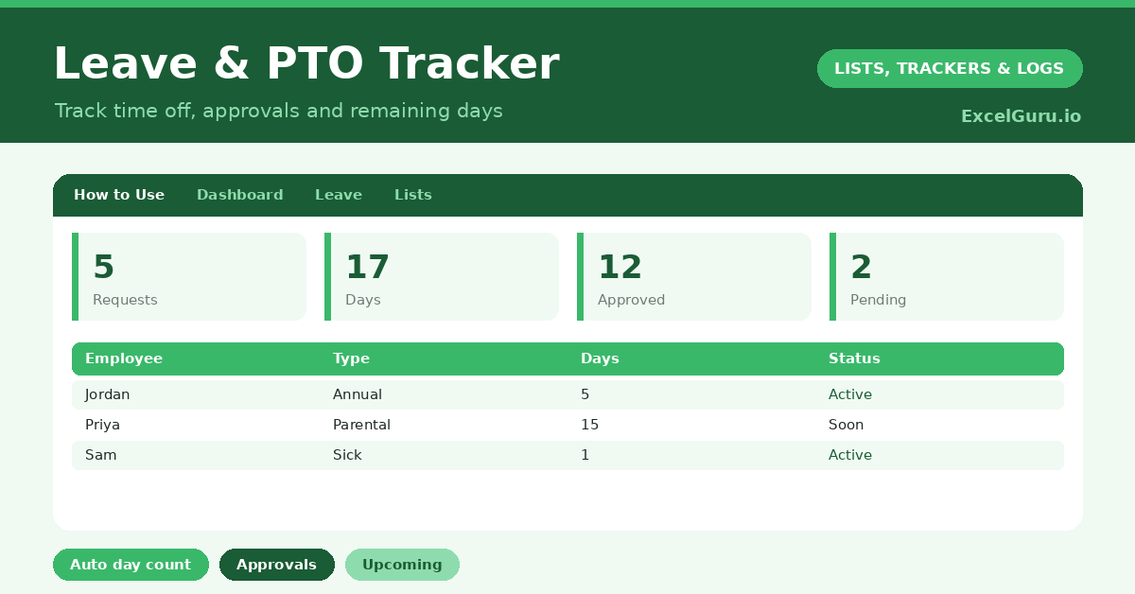Click the Approved summary card
Screen dimensions: 1135x594
click(x=694, y=276)
